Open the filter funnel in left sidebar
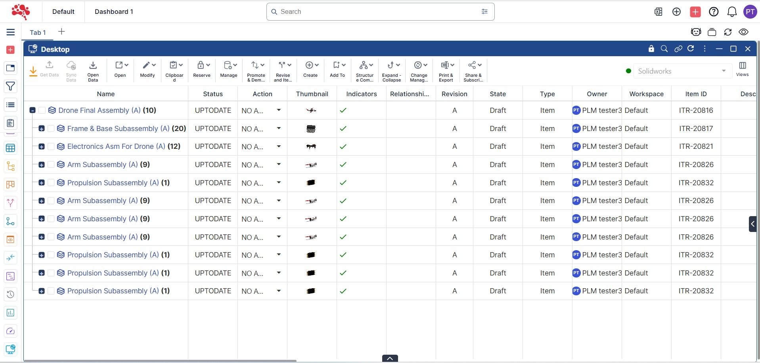This screenshot has height=363, width=760. pos(11,86)
